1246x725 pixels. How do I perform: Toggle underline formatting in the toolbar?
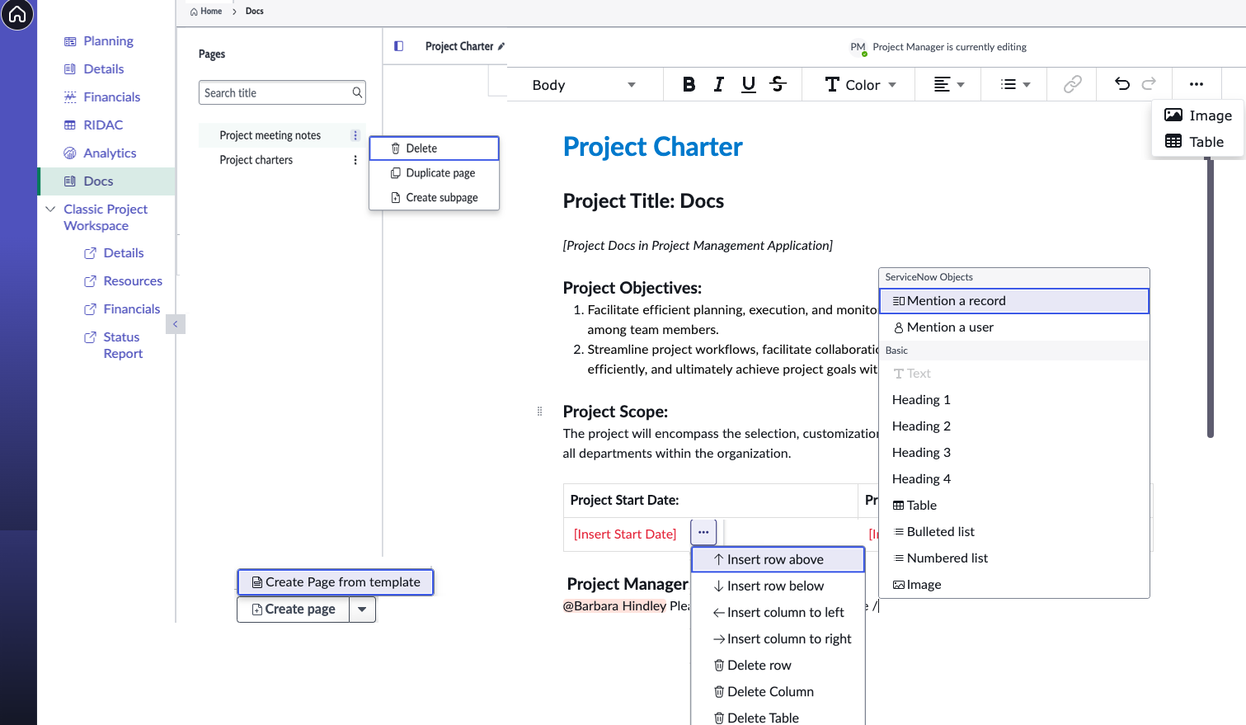click(749, 84)
